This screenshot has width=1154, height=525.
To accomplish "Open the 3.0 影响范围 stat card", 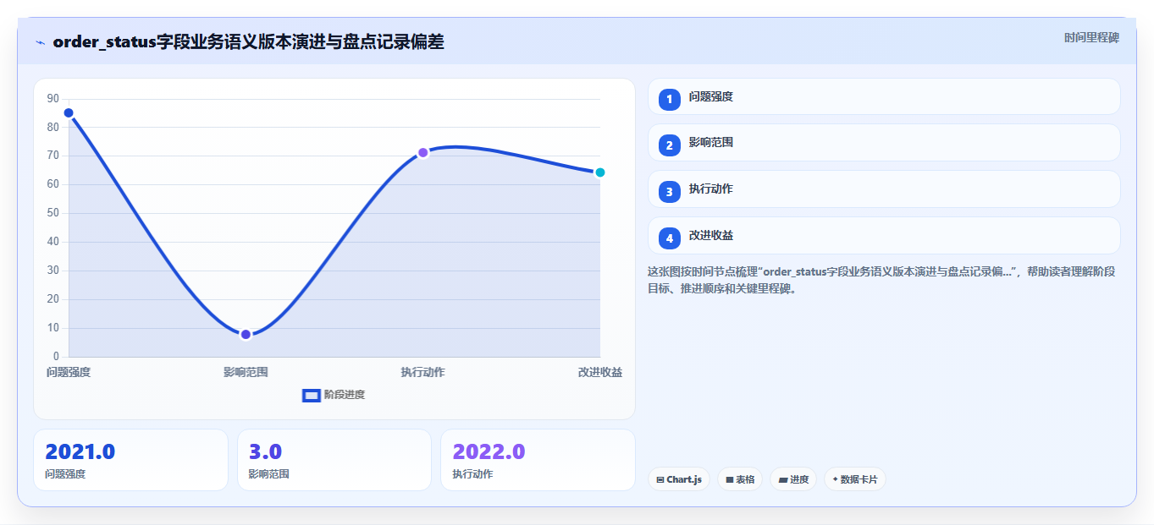I will (334, 460).
